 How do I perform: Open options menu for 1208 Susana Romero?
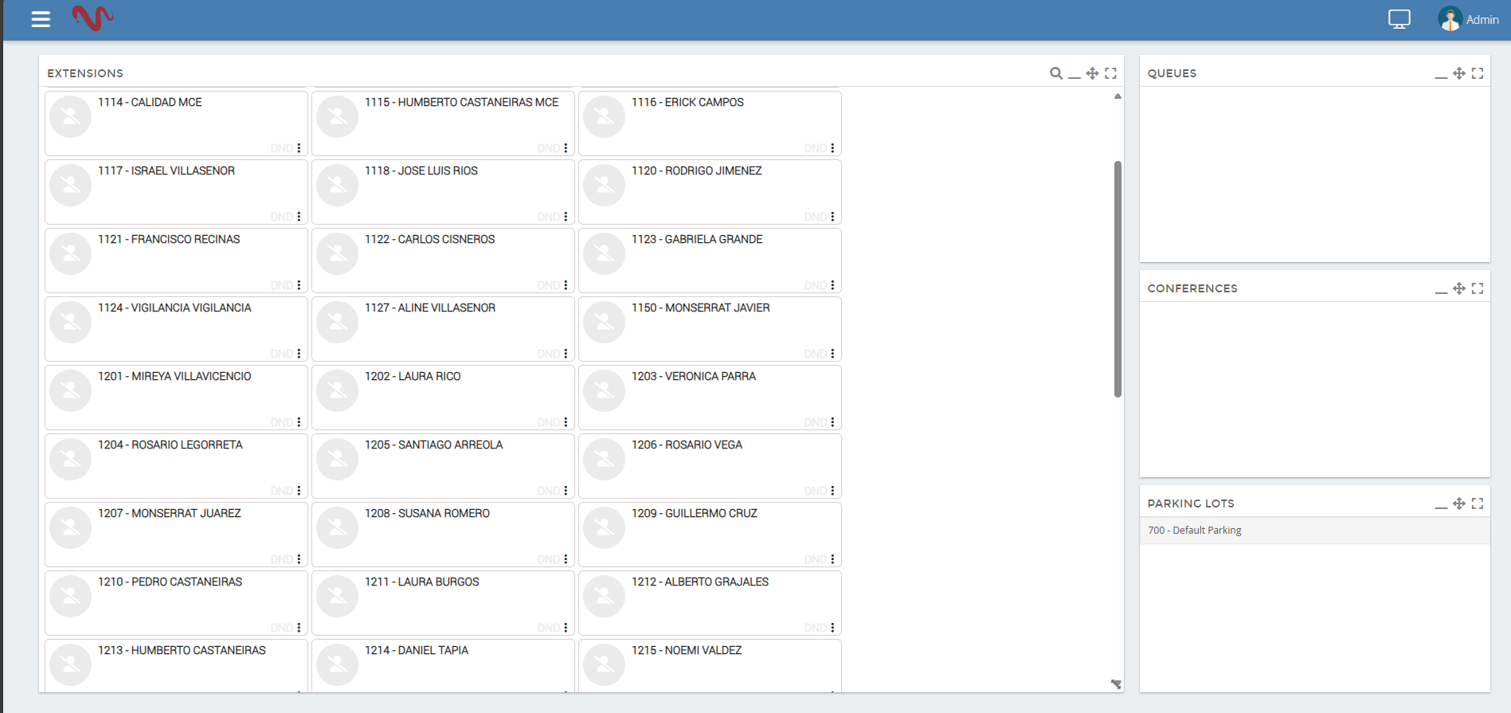(566, 559)
